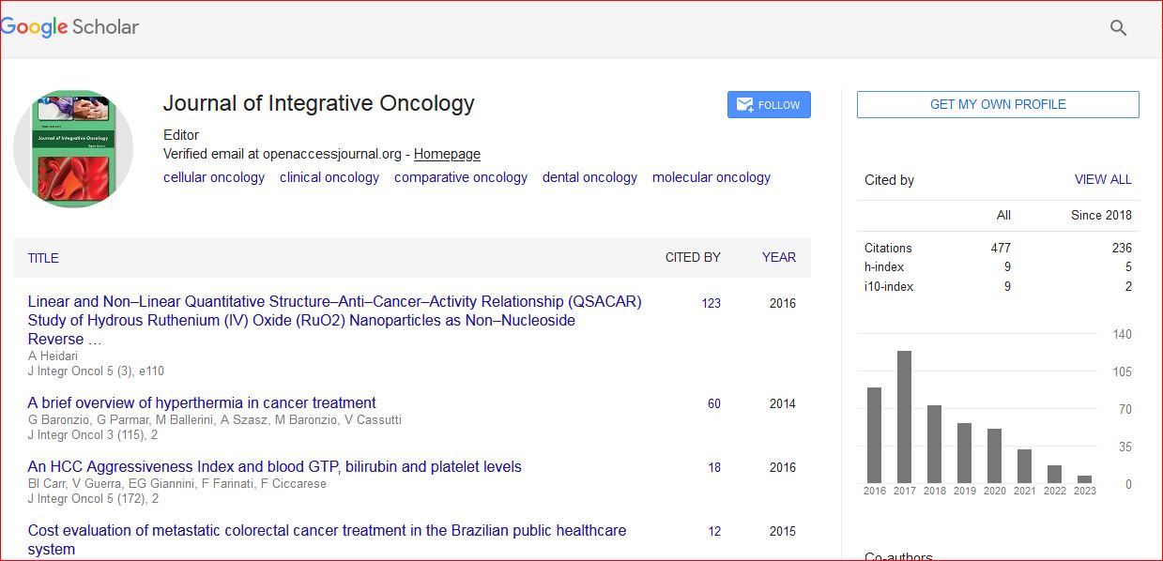This screenshot has width=1163, height=561.
Task: Open the comparative oncology topic
Action: click(x=461, y=177)
